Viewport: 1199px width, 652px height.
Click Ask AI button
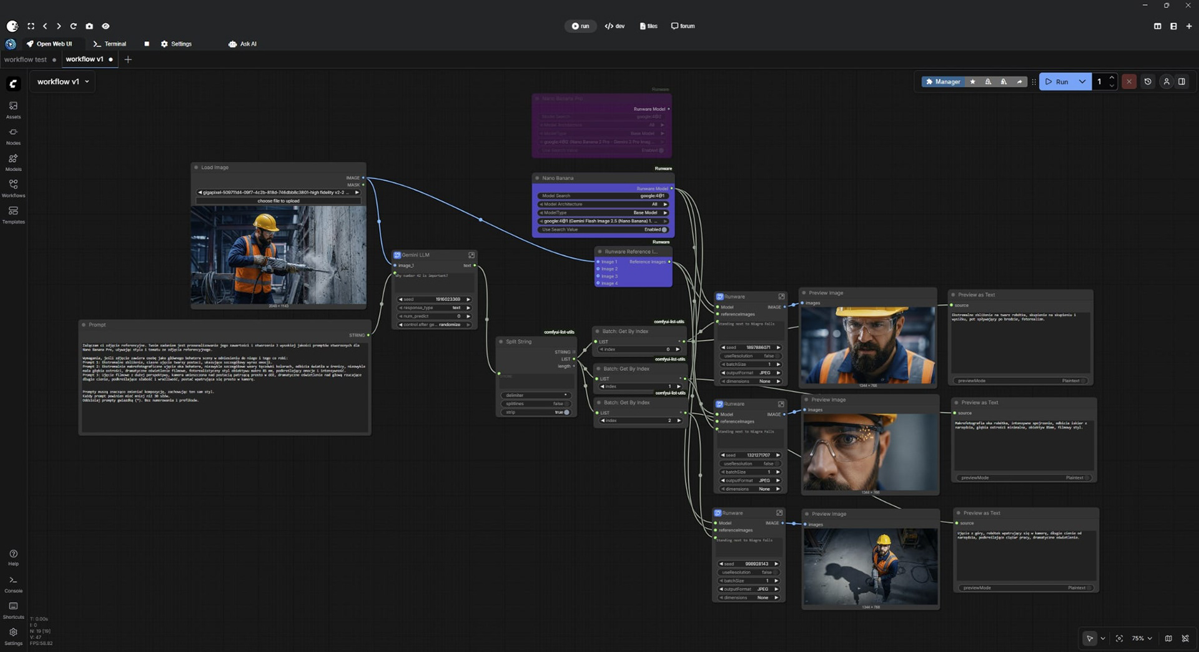[242, 44]
